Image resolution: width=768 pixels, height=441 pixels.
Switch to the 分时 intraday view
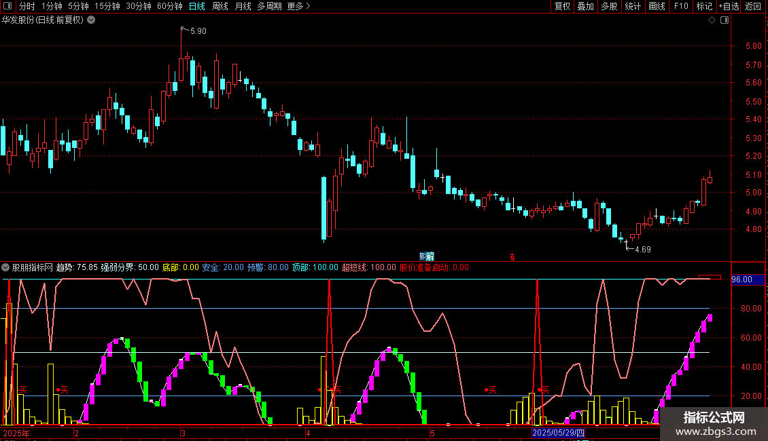click(27, 6)
